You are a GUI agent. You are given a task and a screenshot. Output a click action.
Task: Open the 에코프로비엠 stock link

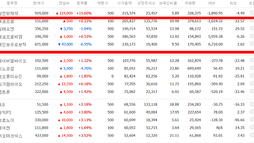11,37
